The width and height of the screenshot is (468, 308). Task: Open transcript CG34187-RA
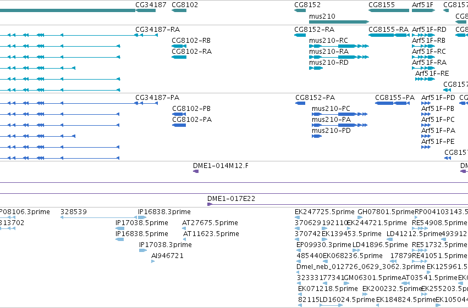(x=158, y=30)
